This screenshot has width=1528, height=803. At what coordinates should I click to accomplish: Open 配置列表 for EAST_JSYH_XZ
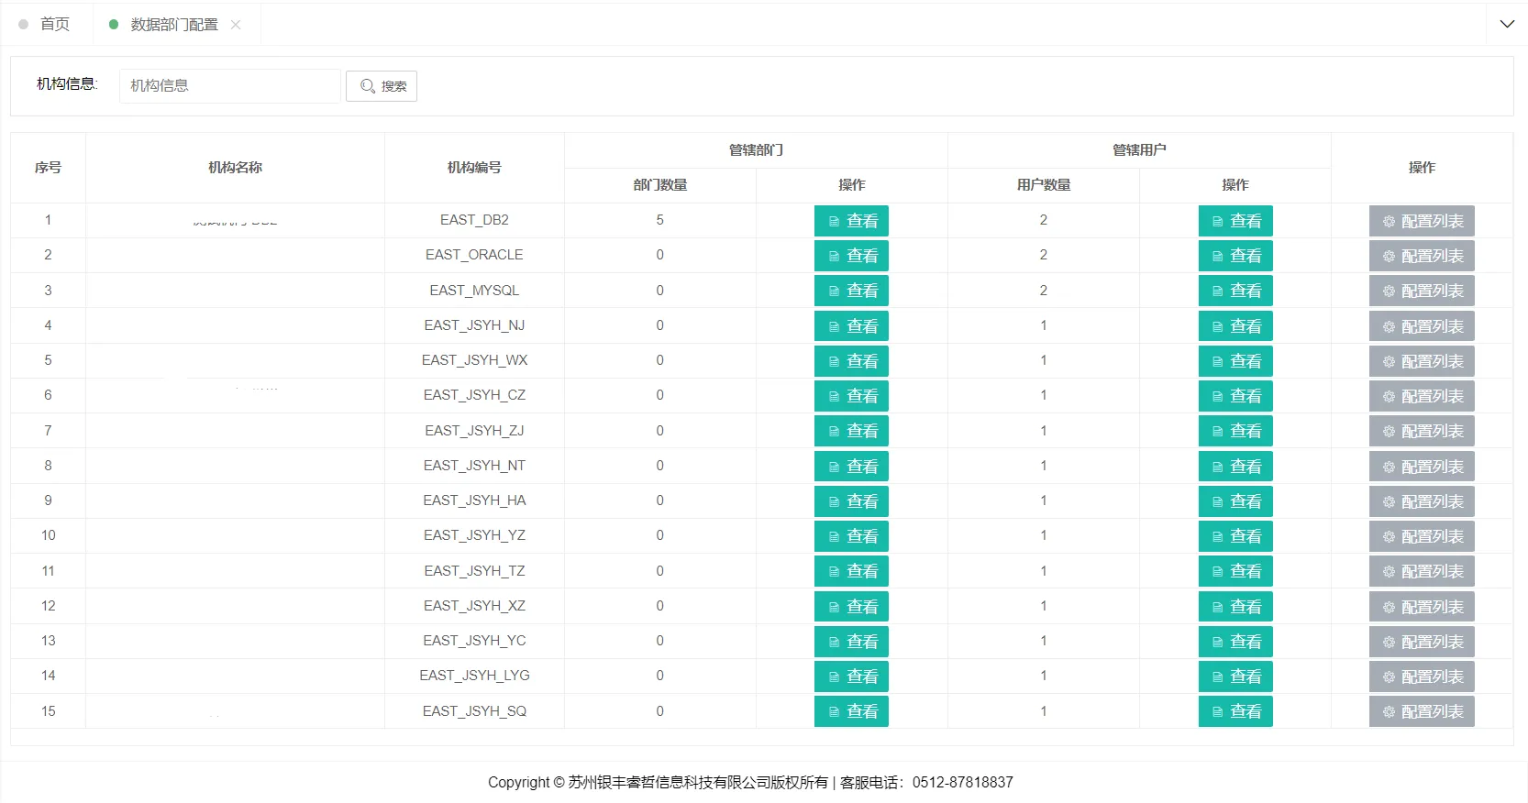1421,607
